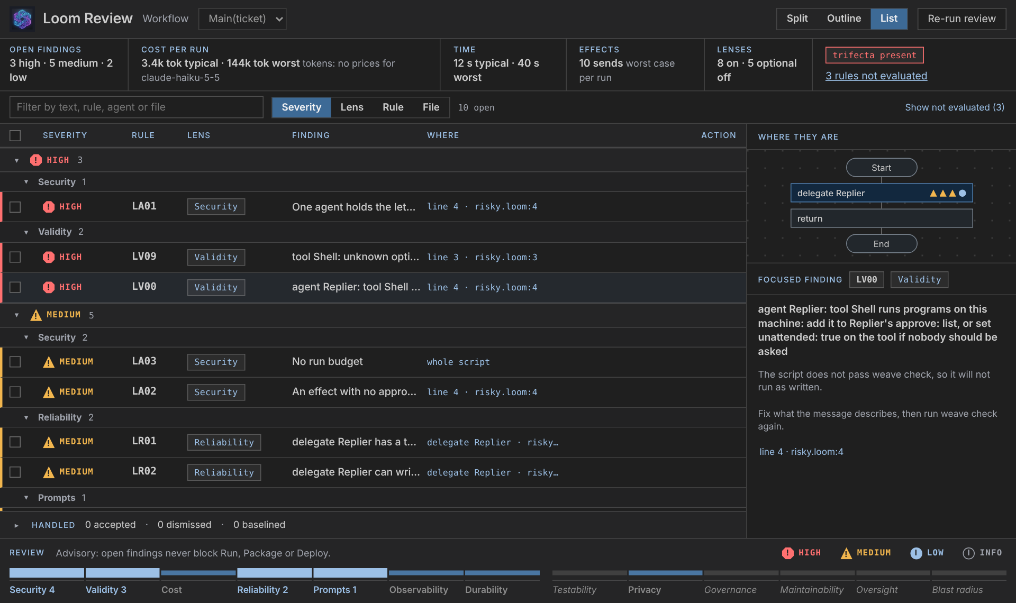1016x603 pixels.
Task: Click the warning icon in LR02 row
Action: pyautogui.click(x=49, y=472)
